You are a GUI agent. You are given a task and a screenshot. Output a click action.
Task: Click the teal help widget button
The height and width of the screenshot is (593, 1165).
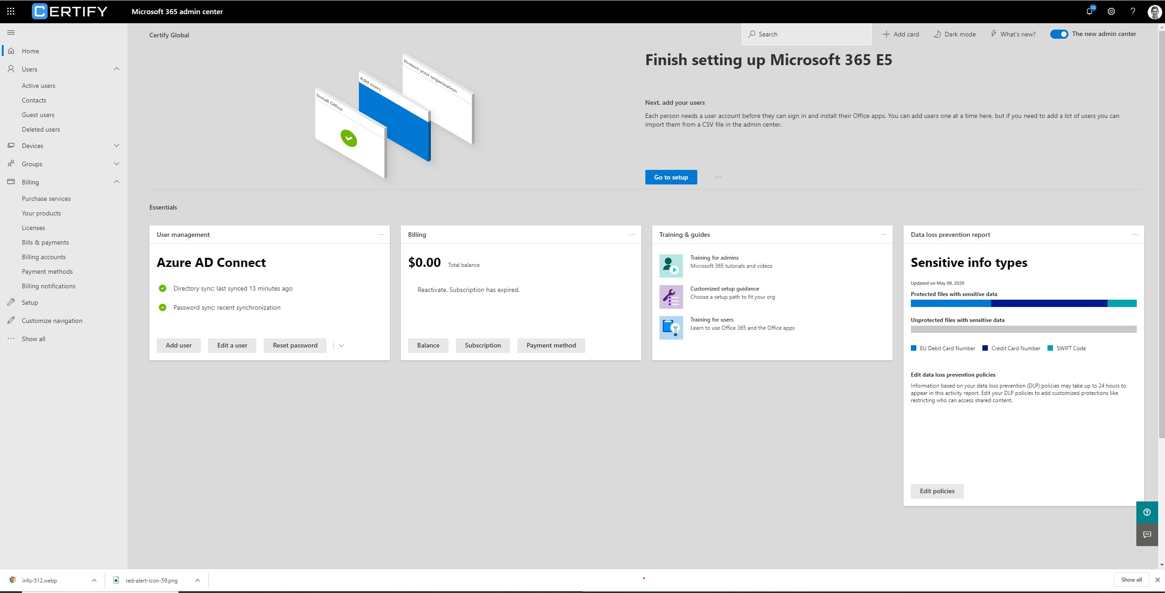tap(1147, 512)
